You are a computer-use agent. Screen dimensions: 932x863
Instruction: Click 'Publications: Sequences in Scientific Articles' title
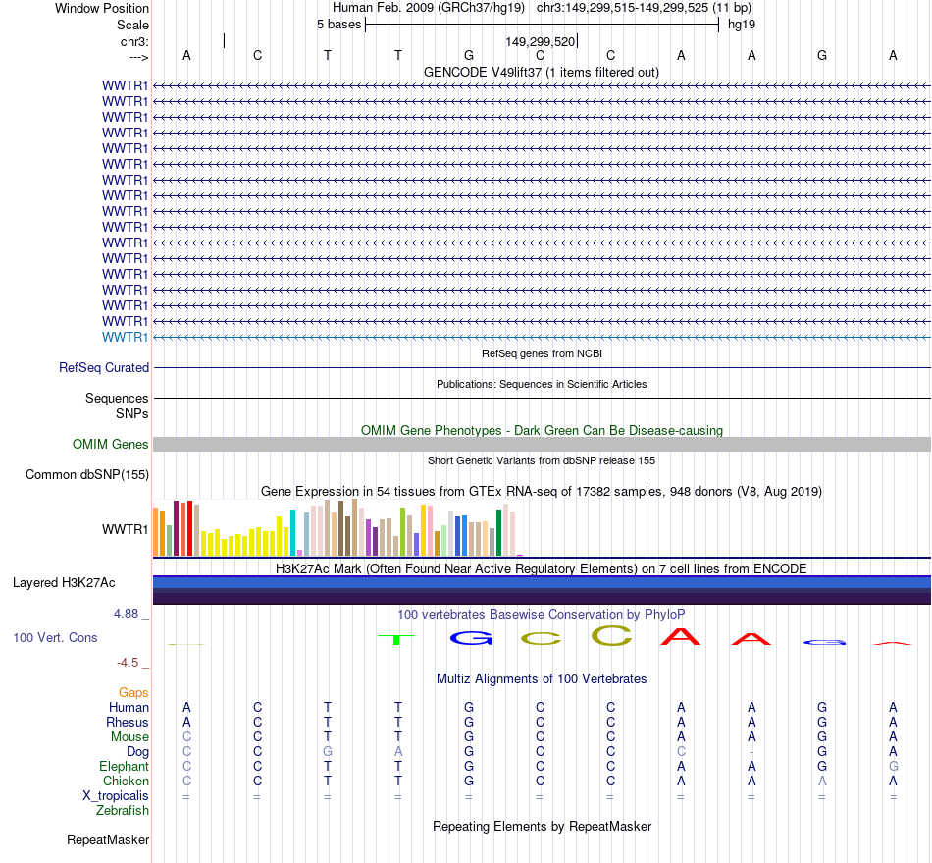542,384
